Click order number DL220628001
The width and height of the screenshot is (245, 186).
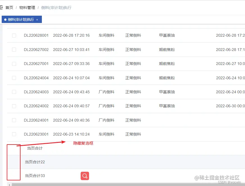pos(36,35)
